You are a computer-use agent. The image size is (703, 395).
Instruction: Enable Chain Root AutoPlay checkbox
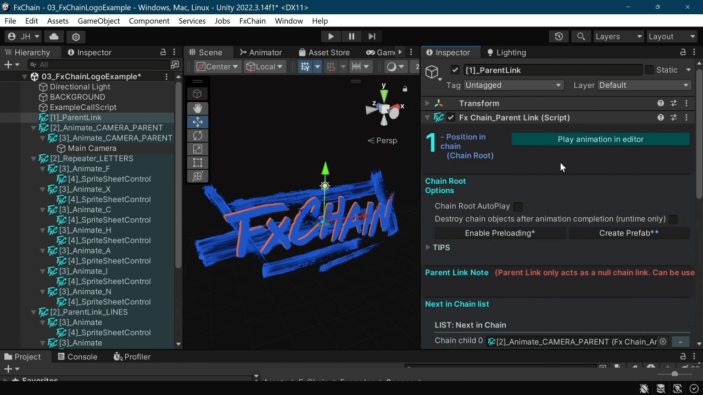518,206
